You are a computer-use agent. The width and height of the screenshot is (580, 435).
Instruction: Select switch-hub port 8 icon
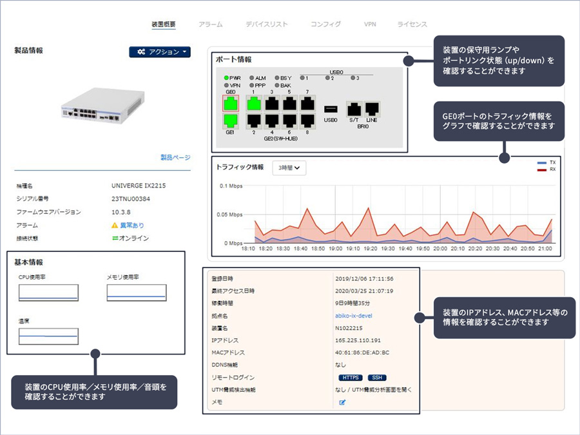(x=307, y=121)
